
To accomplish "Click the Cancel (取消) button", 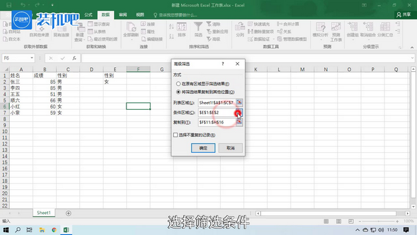I will [231, 148].
